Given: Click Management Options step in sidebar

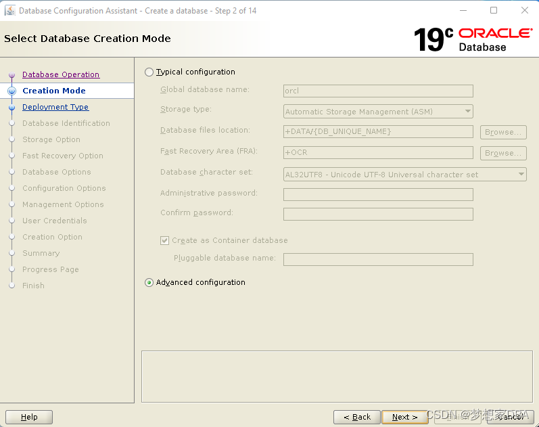Looking at the screenshot, I should pos(63,204).
